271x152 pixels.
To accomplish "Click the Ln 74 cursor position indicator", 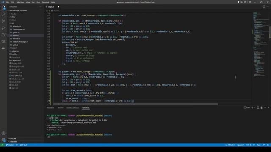I will coord(230,145).
